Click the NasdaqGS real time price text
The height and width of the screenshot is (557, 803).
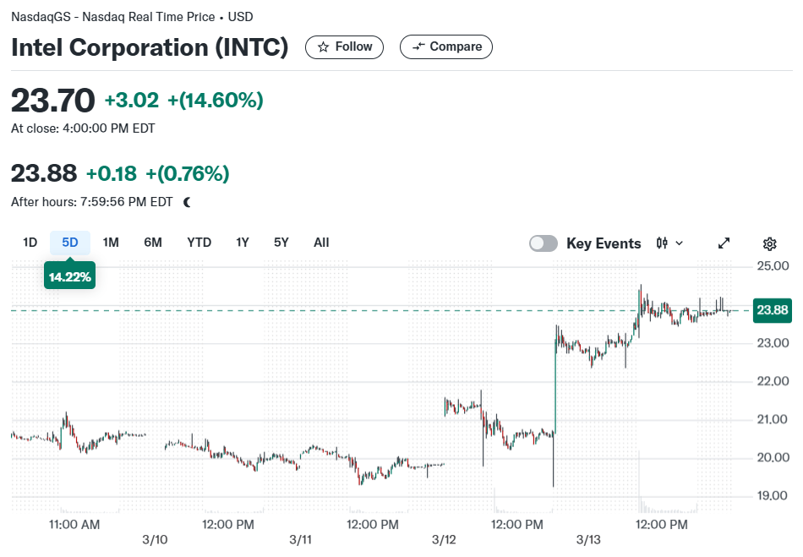132,17
